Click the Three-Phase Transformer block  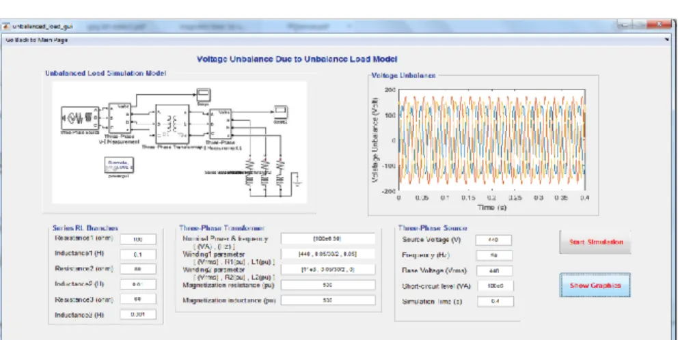(172, 124)
